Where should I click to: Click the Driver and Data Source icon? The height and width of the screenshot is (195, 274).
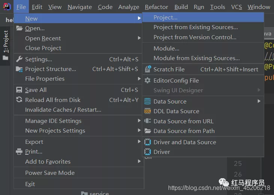click(x=148, y=142)
